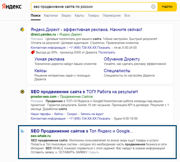Viewport: 180px width, 162px height.
Task: Collapse snippet with Скрыть link
Action: coord(94,152)
